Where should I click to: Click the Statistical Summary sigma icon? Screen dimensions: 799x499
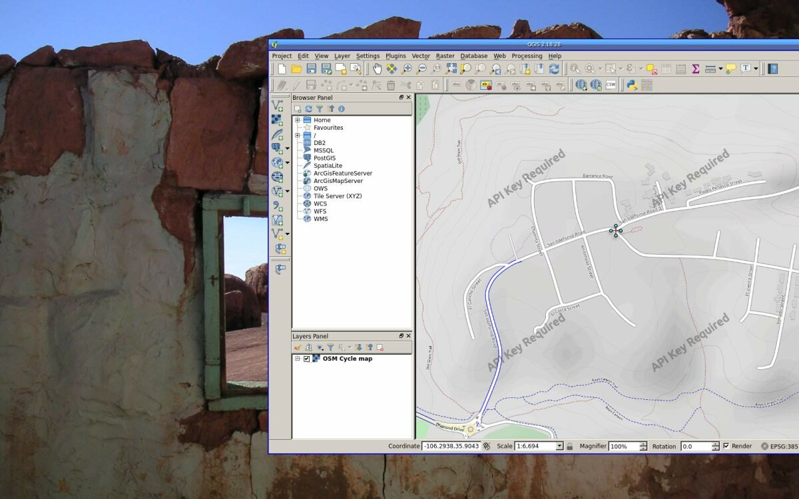pyautogui.click(x=696, y=69)
